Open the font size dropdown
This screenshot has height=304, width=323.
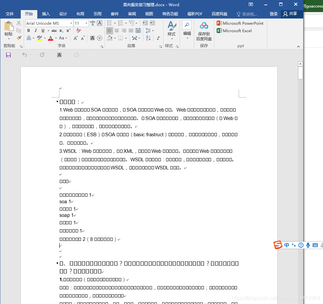click(x=87, y=23)
